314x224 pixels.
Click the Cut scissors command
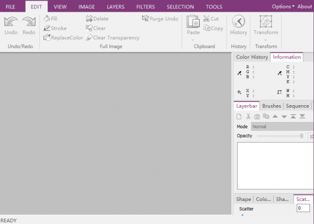tap(211, 19)
